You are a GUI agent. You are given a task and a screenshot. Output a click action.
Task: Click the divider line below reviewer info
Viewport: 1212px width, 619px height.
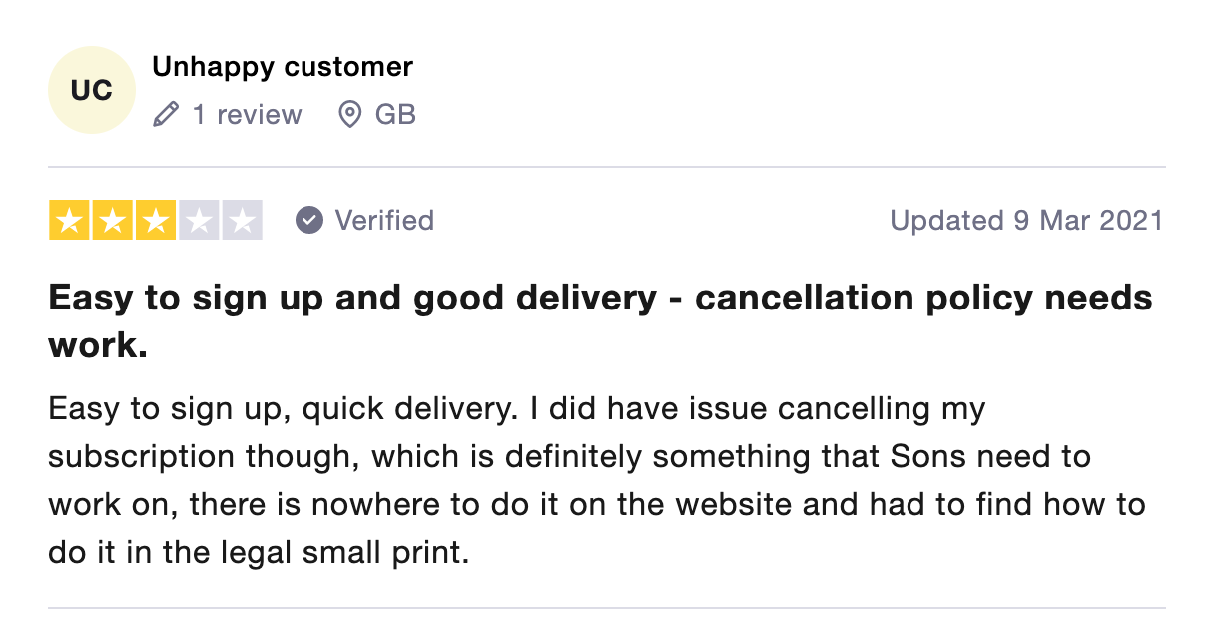606,166
